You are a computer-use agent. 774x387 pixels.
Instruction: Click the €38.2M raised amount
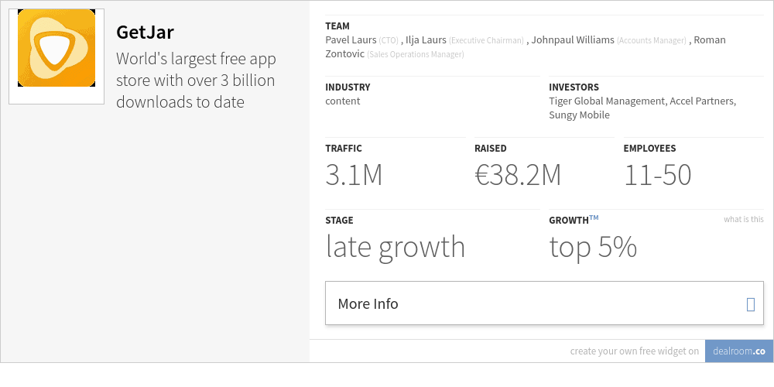(x=517, y=176)
